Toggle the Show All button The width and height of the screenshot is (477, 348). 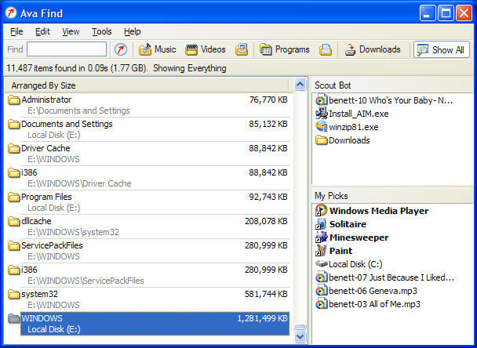click(441, 49)
